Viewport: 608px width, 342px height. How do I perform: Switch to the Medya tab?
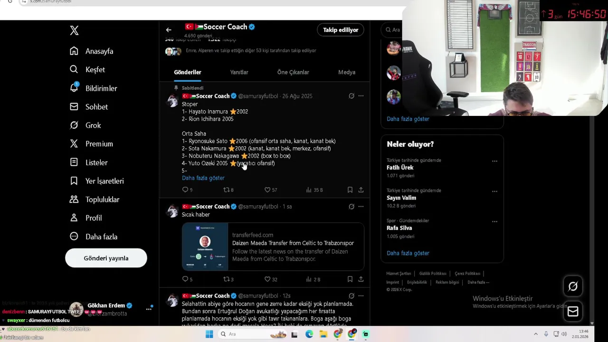click(347, 72)
